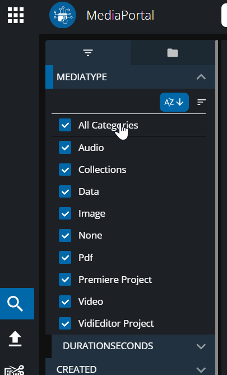Switch to the folder tab
This screenshot has height=375, width=227.
pos(173,53)
